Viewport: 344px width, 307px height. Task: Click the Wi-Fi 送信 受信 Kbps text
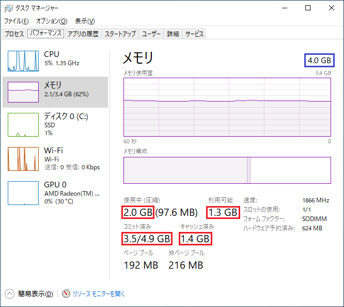[x=72, y=167]
